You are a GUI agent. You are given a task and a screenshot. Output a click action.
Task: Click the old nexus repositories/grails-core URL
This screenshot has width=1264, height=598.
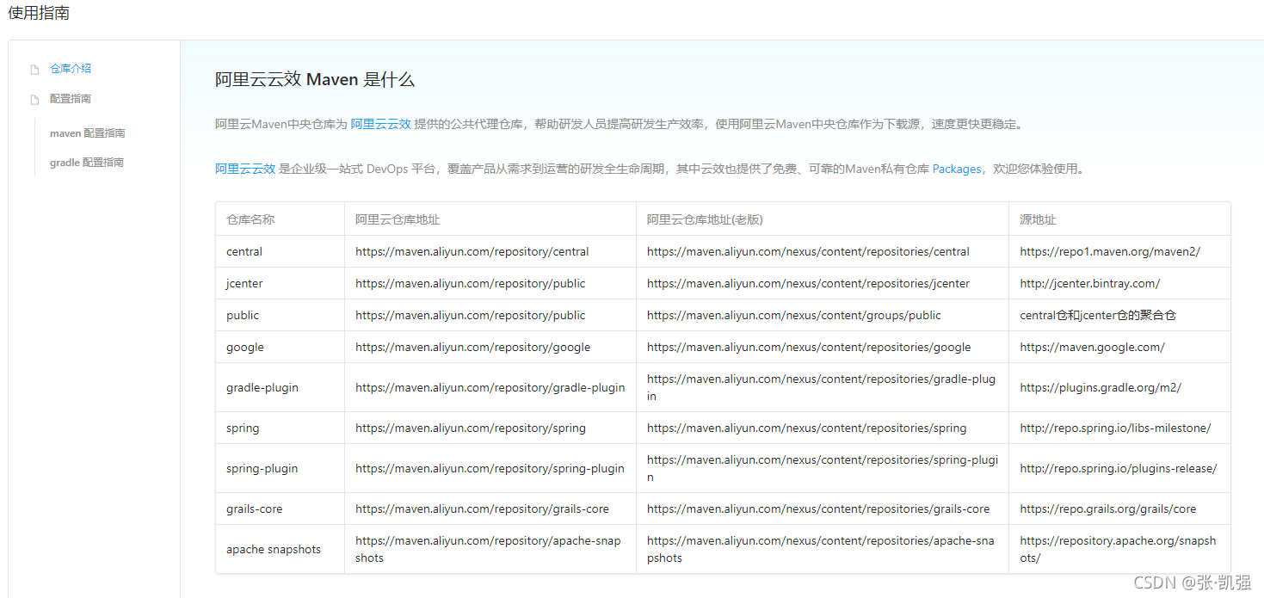pyautogui.click(x=818, y=509)
